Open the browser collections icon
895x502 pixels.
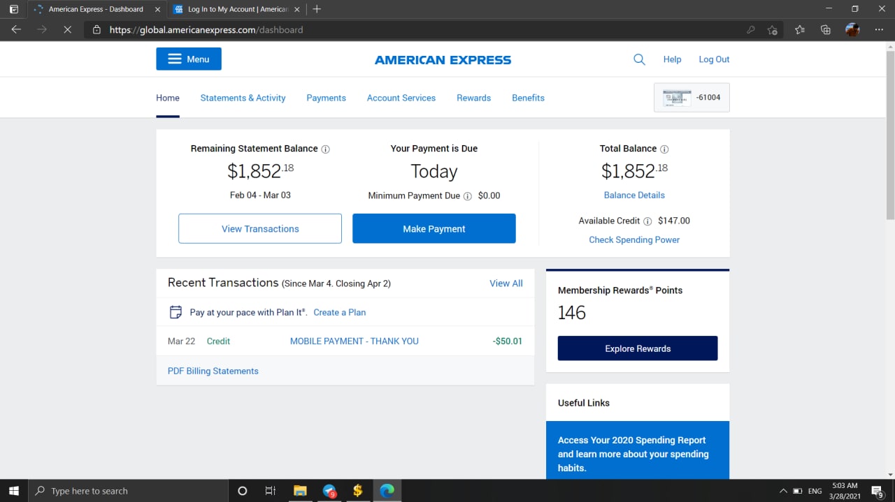pyautogui.click(x=826, y=30)
